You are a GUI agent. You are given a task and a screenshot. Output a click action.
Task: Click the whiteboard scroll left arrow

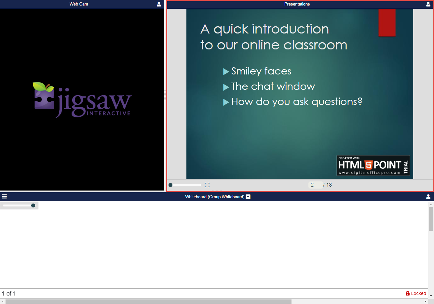tap(3, 301)
